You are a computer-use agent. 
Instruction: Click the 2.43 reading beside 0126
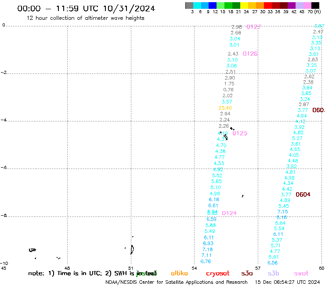pyautogui.click(x=233, y=54)
